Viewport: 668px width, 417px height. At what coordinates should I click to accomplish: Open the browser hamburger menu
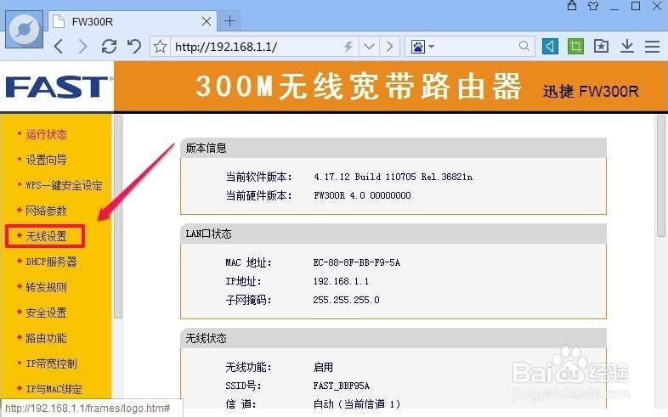652,46
